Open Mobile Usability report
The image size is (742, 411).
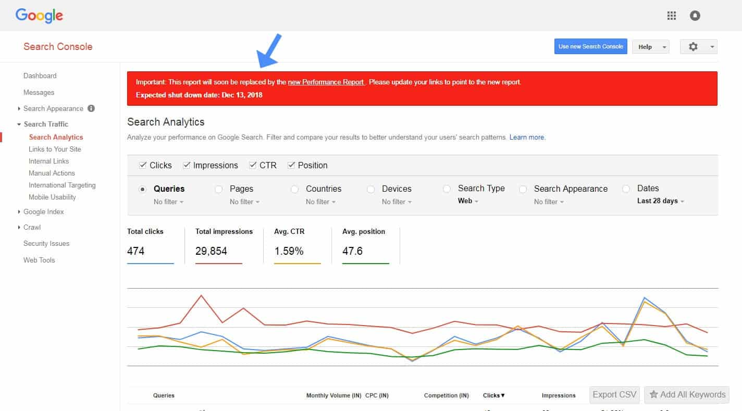coord(52,197)
